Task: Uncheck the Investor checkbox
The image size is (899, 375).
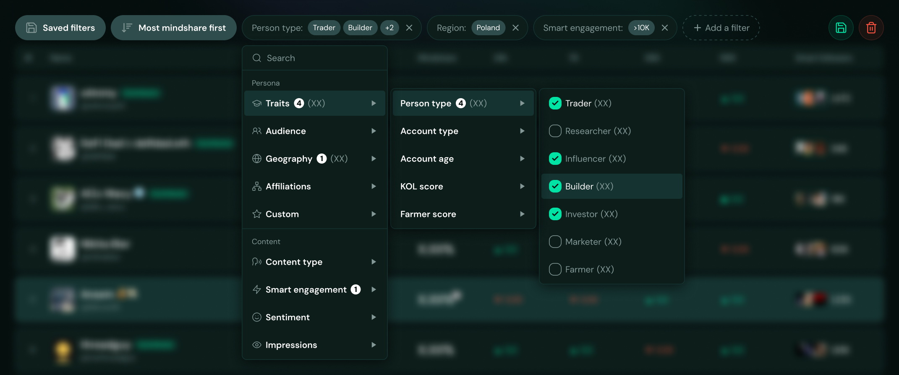Action: tap(555, 214)
